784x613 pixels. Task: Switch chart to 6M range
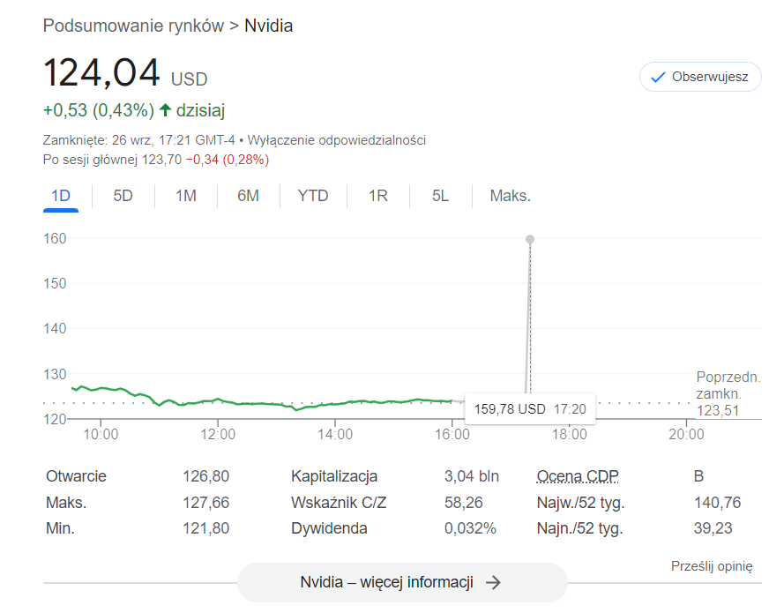248,196
